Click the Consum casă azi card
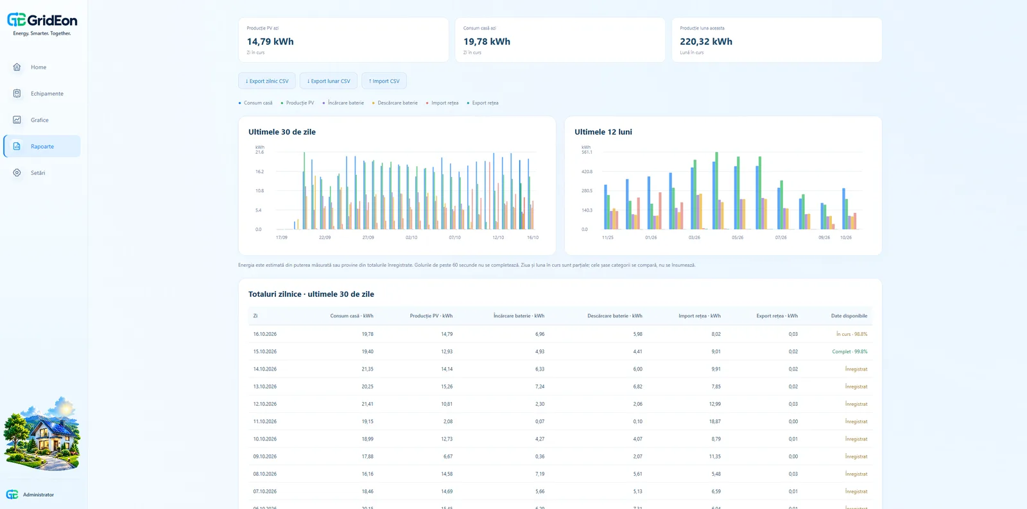Screen dimensions: 1027x509 pos(560,40)
